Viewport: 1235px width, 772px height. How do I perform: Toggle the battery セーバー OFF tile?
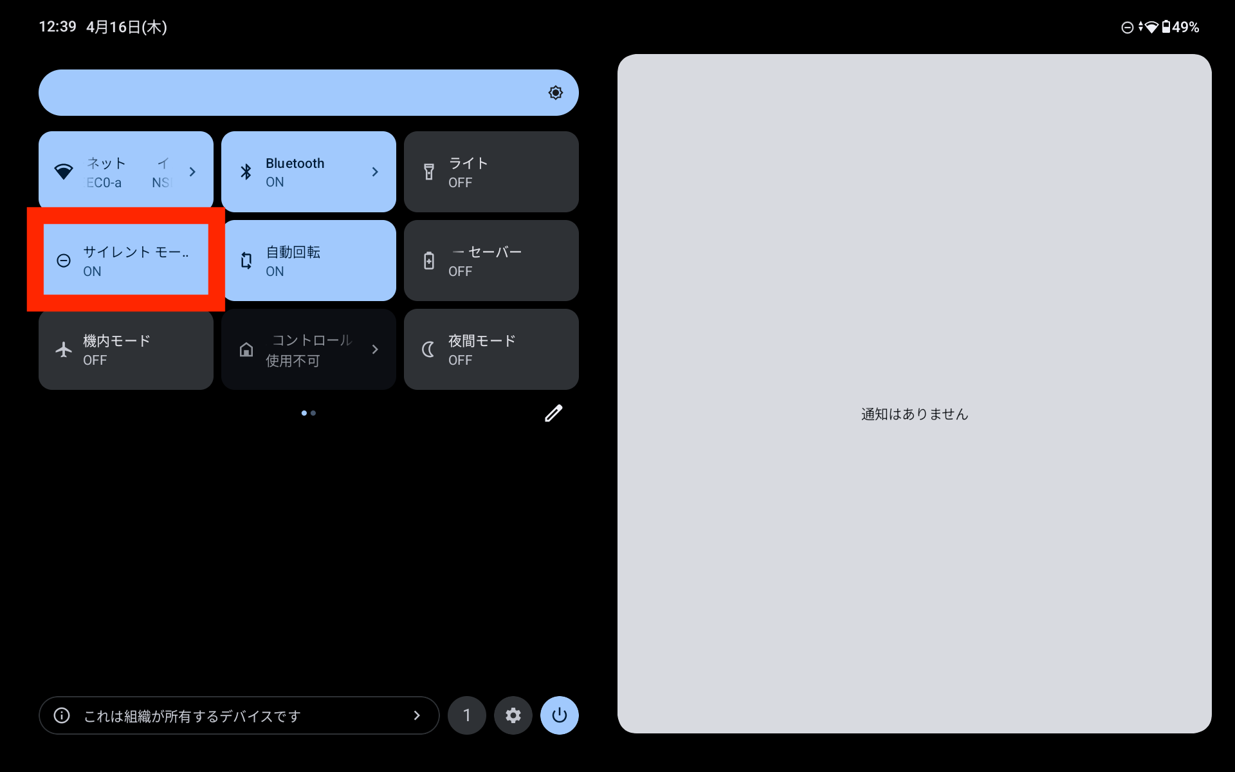click(x=491, y=261)
